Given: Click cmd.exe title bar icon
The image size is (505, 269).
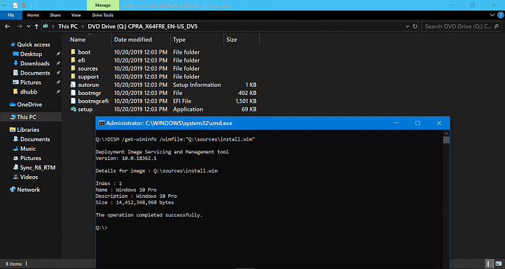Looking at the screenshot, I should point(102,123).
